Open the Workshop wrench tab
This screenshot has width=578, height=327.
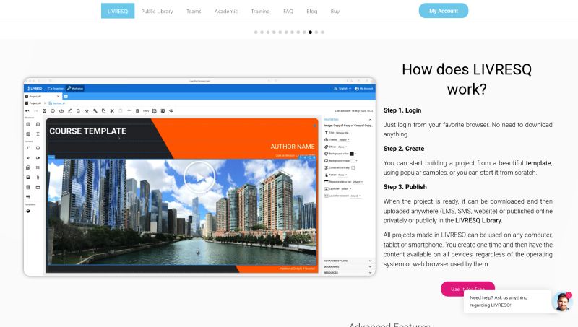75,88
